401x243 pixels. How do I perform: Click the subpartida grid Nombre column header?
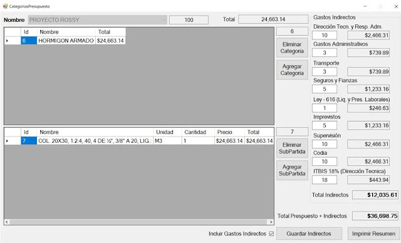(95, 132)
